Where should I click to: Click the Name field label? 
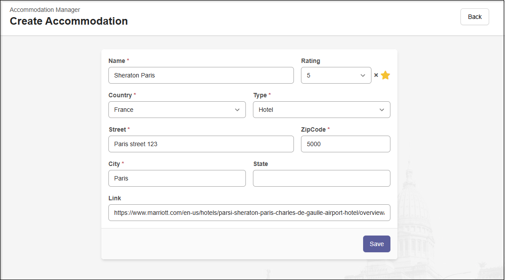click(x=117, y=61)
